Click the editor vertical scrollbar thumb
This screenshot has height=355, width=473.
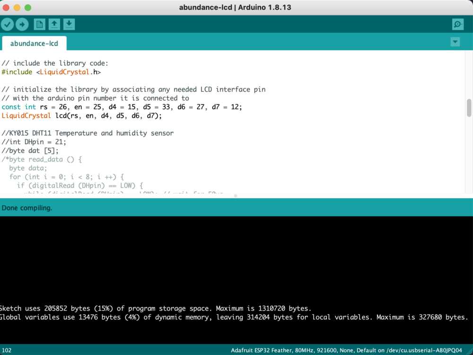coord(469,108)
